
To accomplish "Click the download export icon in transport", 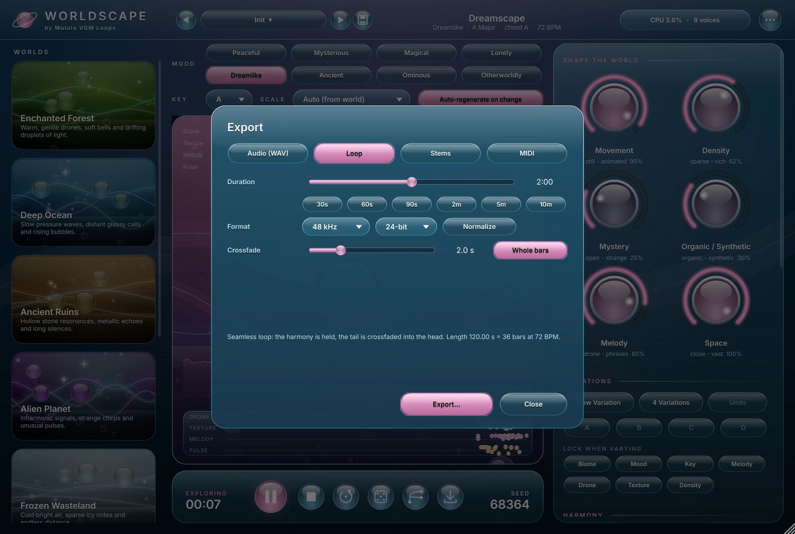I will pyautogui.click(x=450, y=496).
